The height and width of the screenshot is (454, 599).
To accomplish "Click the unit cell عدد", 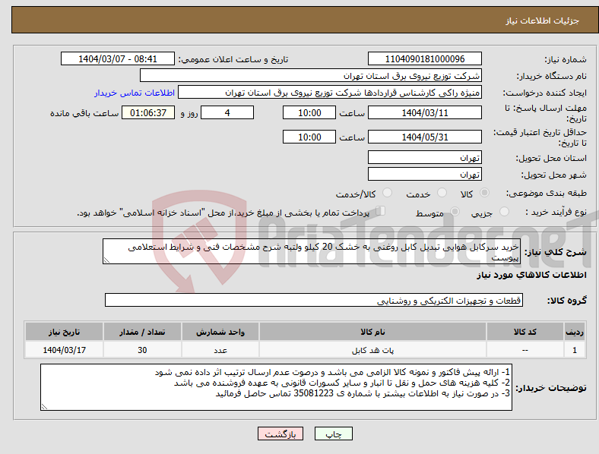I will [220, 350].
